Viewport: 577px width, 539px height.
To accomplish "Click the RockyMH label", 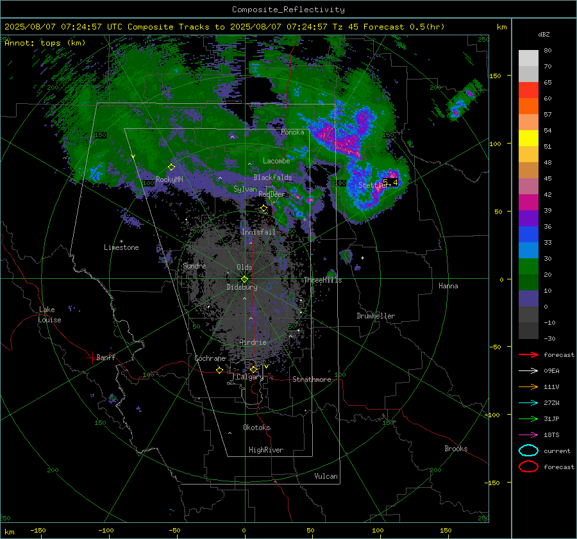I will pos(169,179).
